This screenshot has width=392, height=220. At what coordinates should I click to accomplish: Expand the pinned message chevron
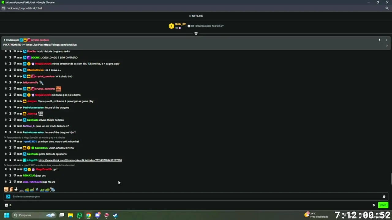(x=386, y=46)
